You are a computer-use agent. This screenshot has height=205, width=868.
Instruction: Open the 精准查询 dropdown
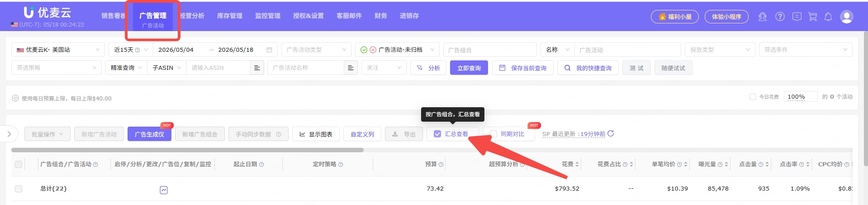(x=127, y=68)
